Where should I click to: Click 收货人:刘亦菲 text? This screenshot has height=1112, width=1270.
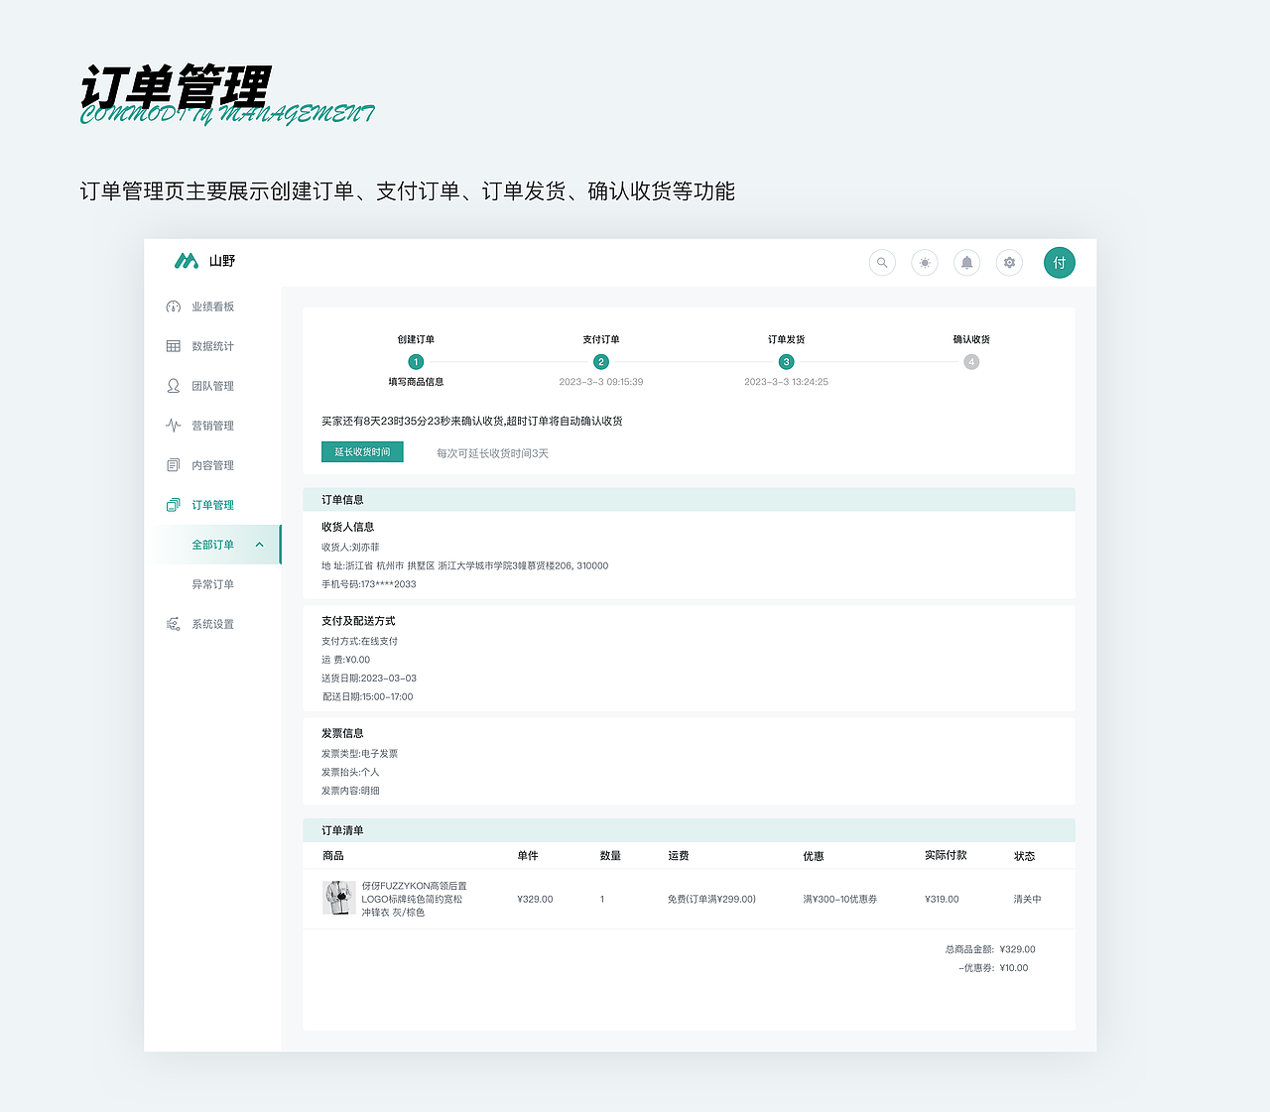[x=350, y=548]
